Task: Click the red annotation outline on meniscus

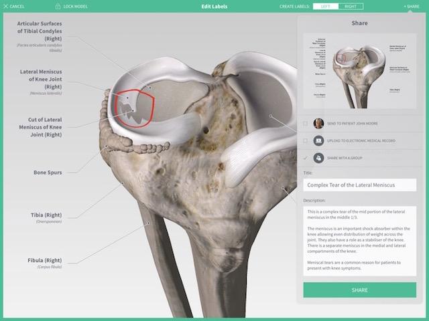Action: point(134,108)
